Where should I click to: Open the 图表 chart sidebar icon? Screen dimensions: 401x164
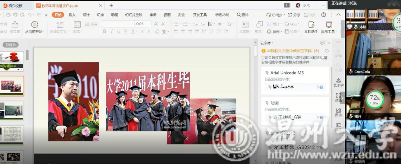click(338, 110)
